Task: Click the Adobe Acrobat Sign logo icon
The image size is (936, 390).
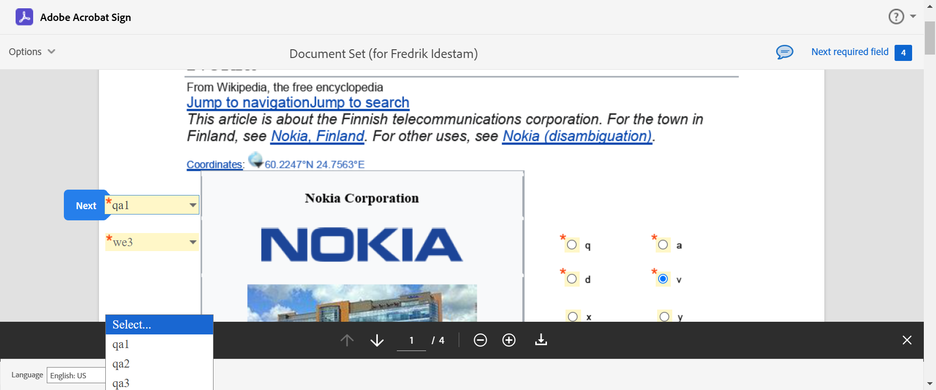Action: [x=24, y=17]
